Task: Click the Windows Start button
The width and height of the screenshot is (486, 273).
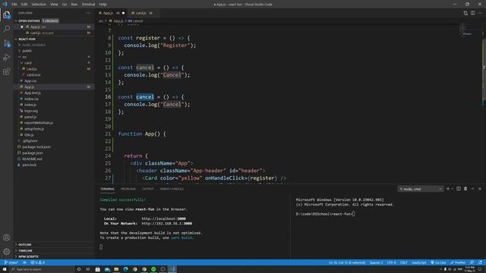Action: [x=5, y=269]
